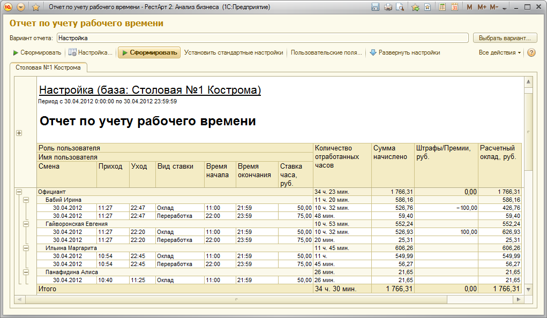
Task: Expand the report header group plus icon
Action: pos(19,133)
